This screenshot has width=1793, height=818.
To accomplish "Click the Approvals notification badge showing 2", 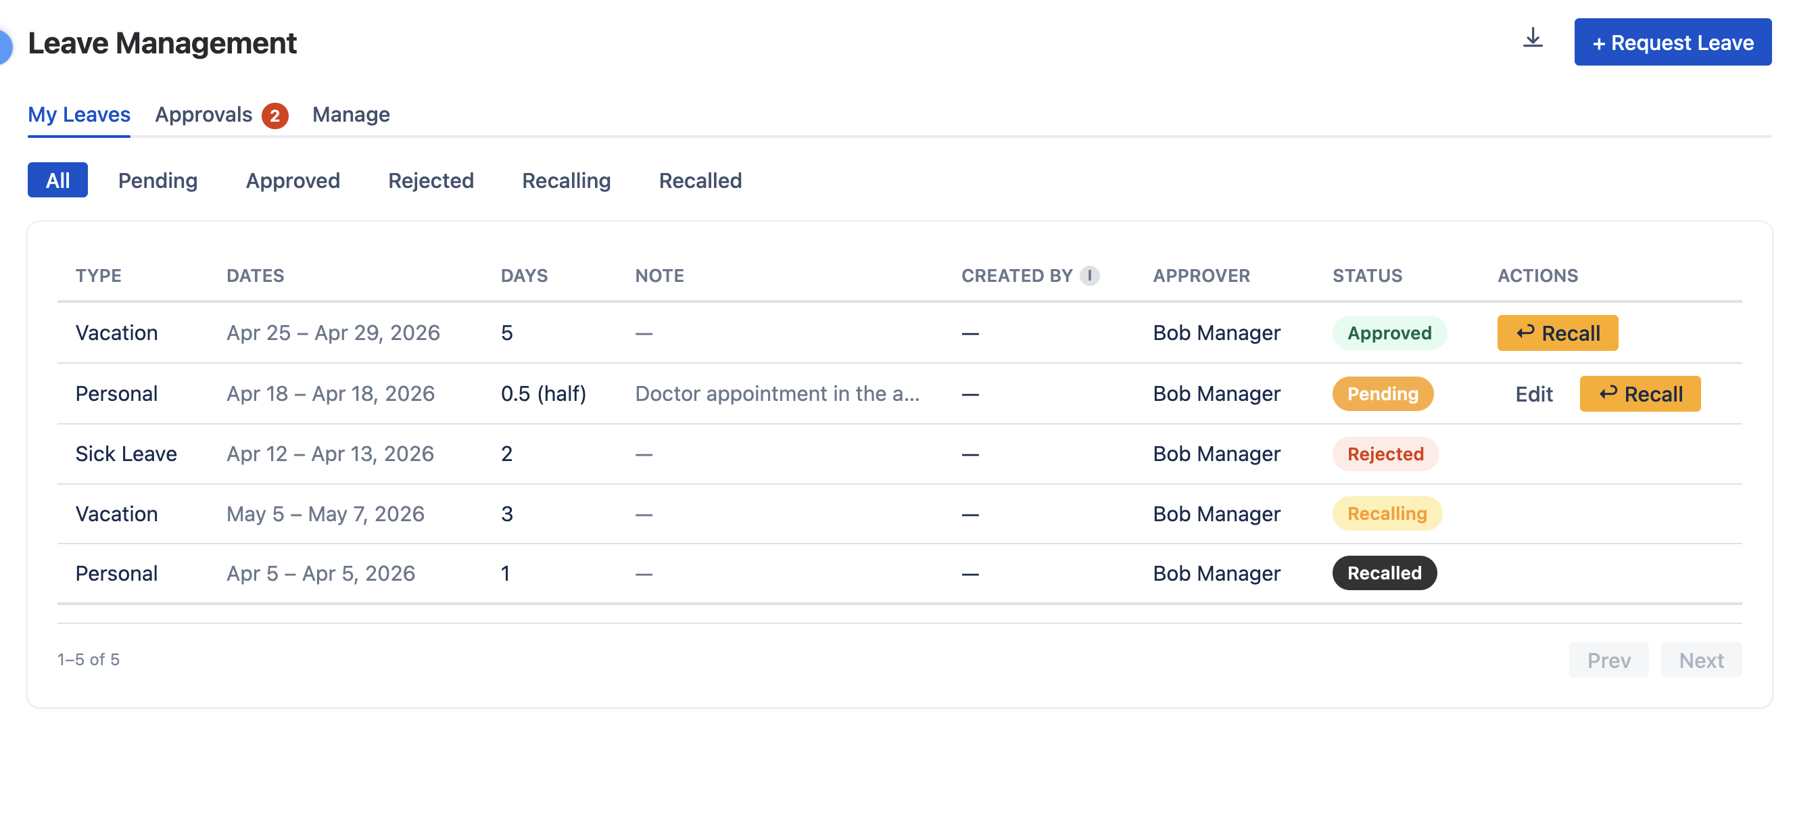I will [x=275, y=116].
